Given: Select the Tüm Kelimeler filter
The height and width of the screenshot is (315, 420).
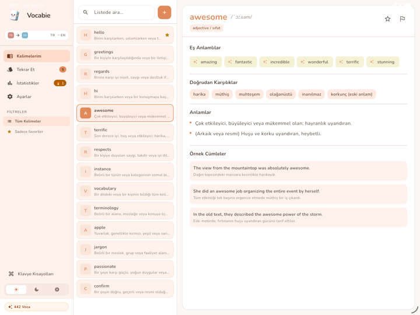Looking at the screenshot, I should pyautogui.click(x=36, y=121).
